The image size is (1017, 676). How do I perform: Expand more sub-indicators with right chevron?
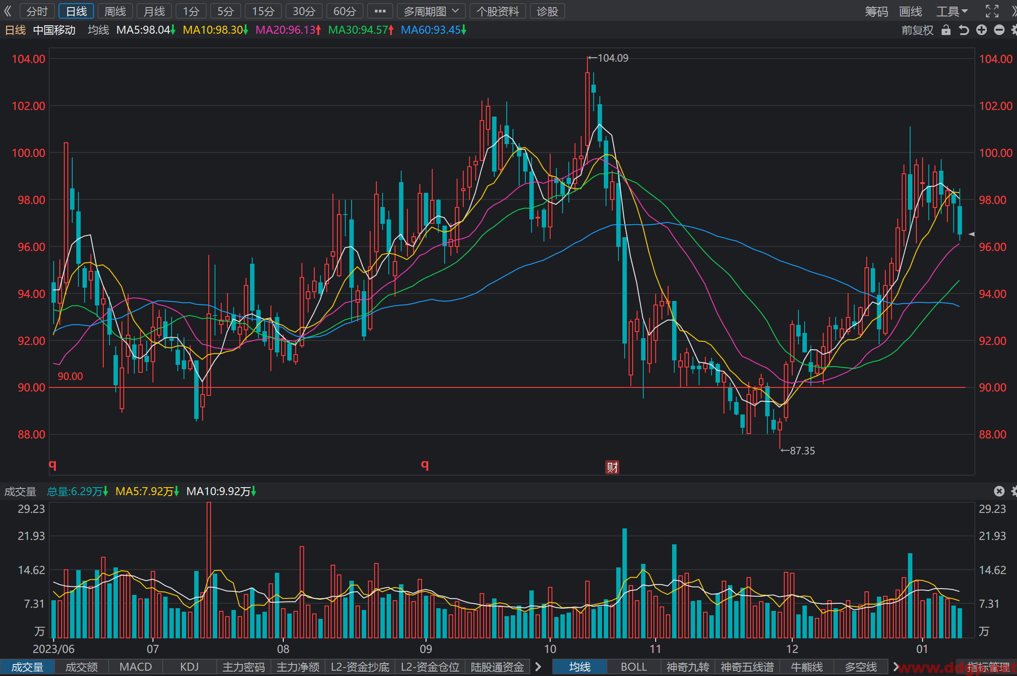click(x=538, y=667)
